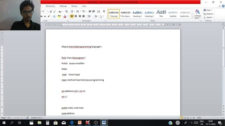
Task: Apply the Title style
Action: [x=161, y=14]
